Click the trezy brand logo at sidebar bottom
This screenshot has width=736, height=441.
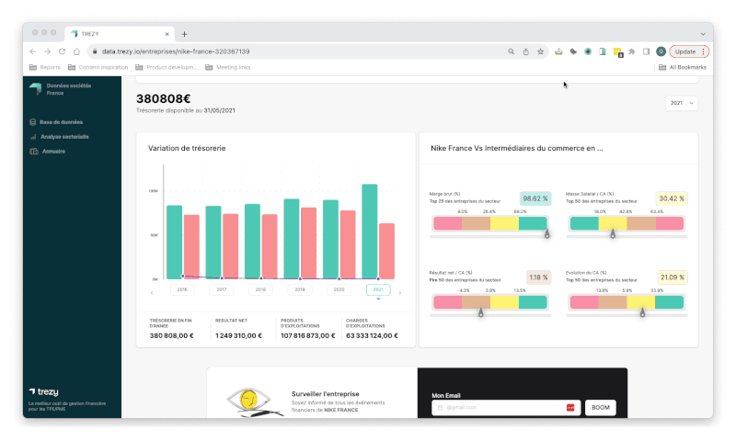click(43, 391)
